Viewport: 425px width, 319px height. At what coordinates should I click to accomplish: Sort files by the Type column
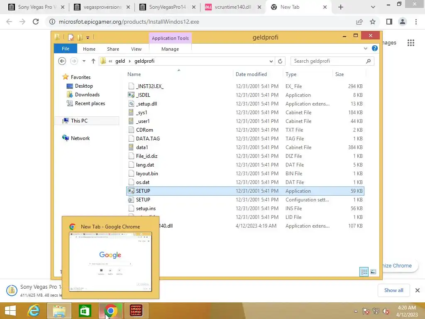291,74
